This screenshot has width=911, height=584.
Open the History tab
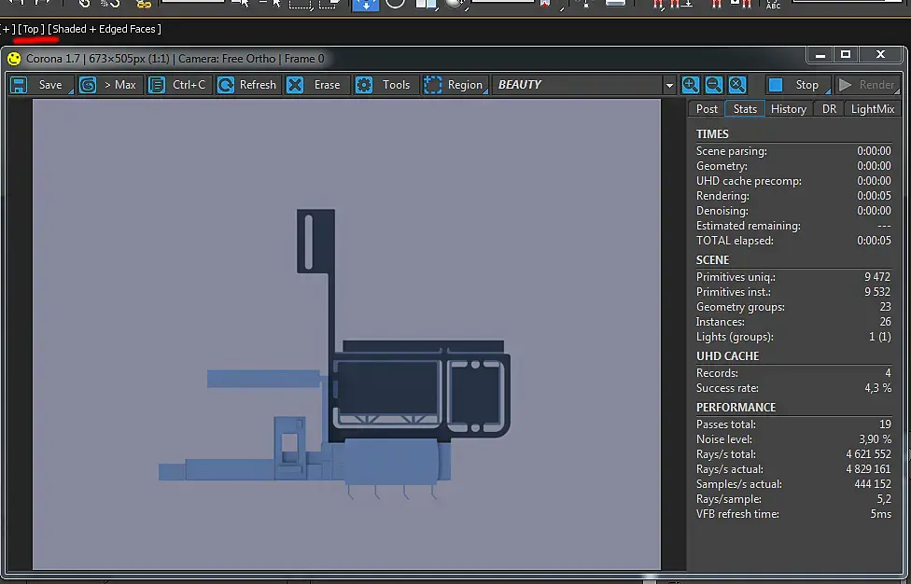coord(788,109)
